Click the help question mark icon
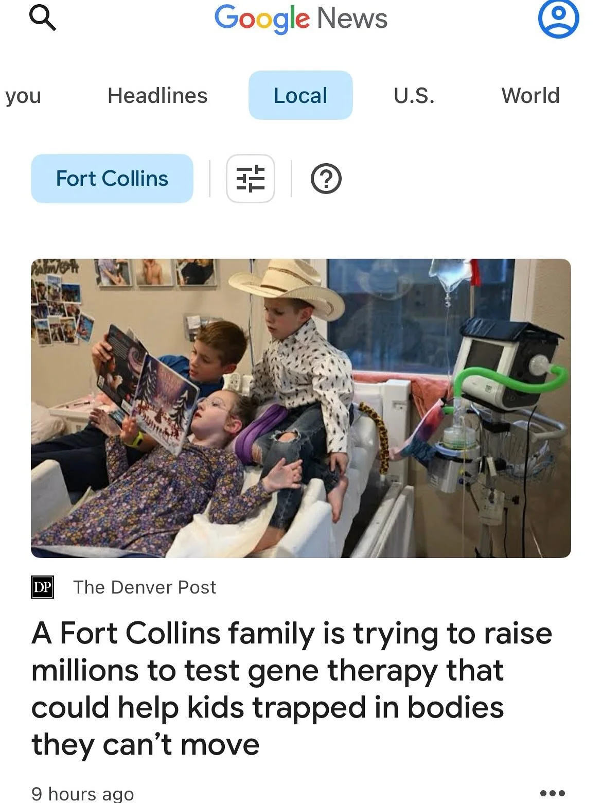 pyautogui.click(x=326, y=179)
